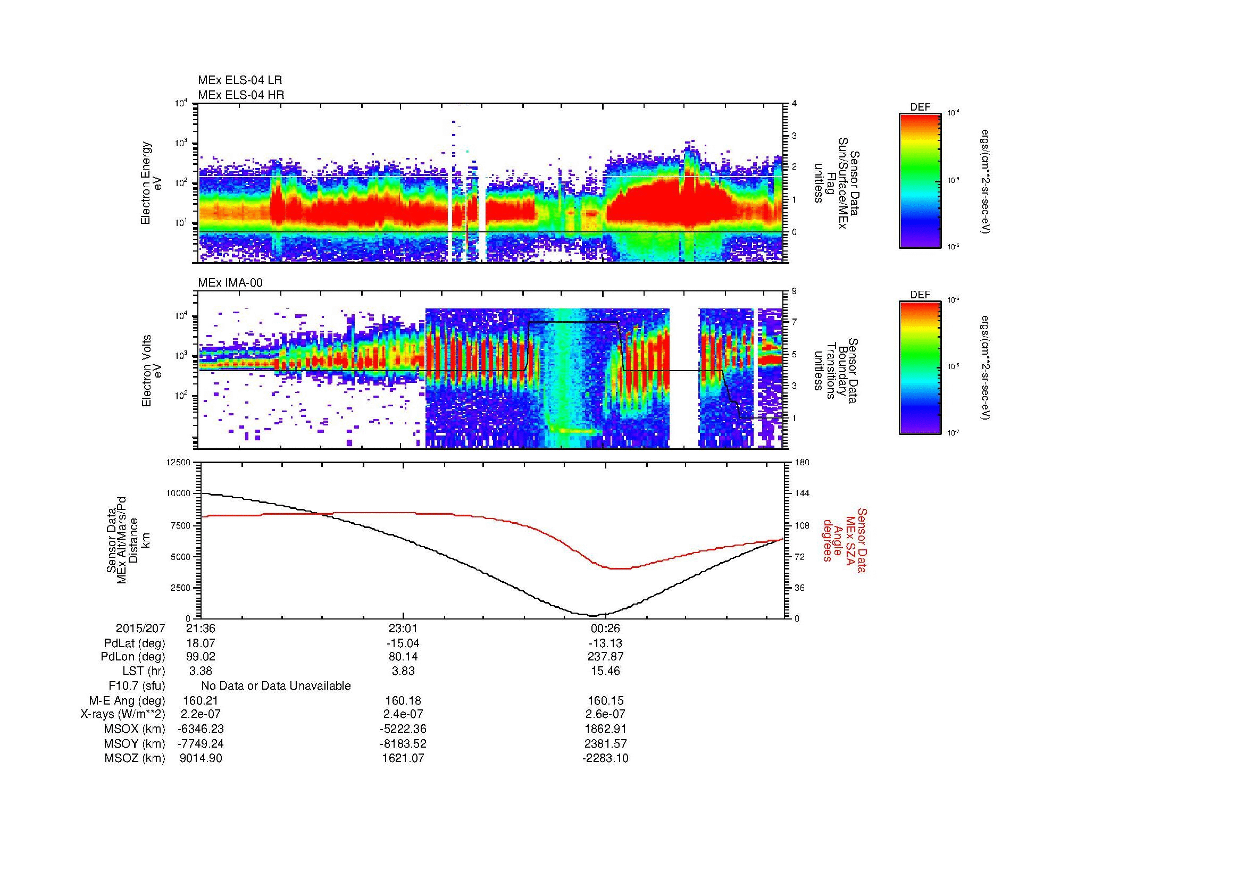1244x879 pixels.
Task: Click the M-E Ang value '160.18'
Action: (x=404, y=701)
